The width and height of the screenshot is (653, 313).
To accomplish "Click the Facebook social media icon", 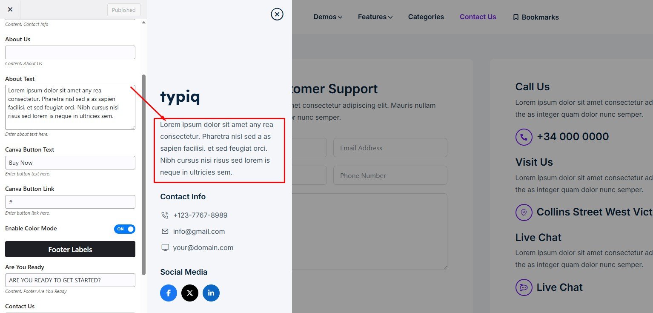I will coord(169,293).
